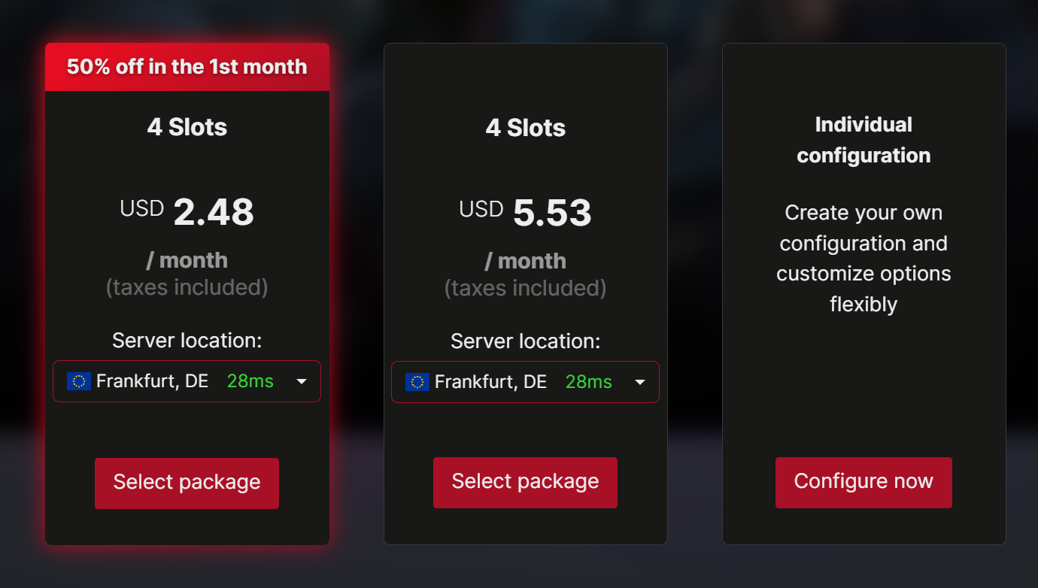Click the EU flag in the USD 5.53 package's selector
The height and width of the screenshot is (588, 1038).
417,382
